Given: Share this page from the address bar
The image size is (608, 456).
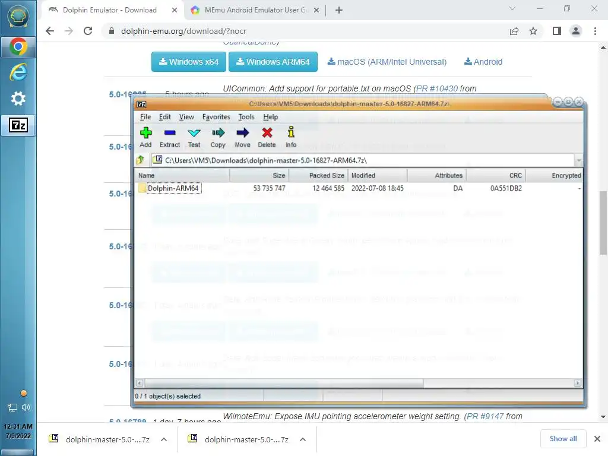Looking at the screenshot, I should tap(514, 31).
